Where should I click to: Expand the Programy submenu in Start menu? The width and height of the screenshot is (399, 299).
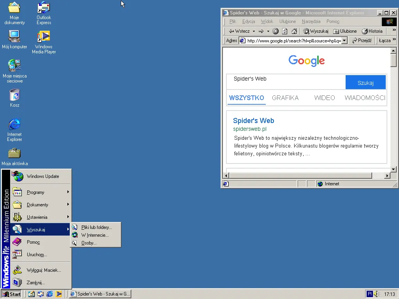(41, 192)
